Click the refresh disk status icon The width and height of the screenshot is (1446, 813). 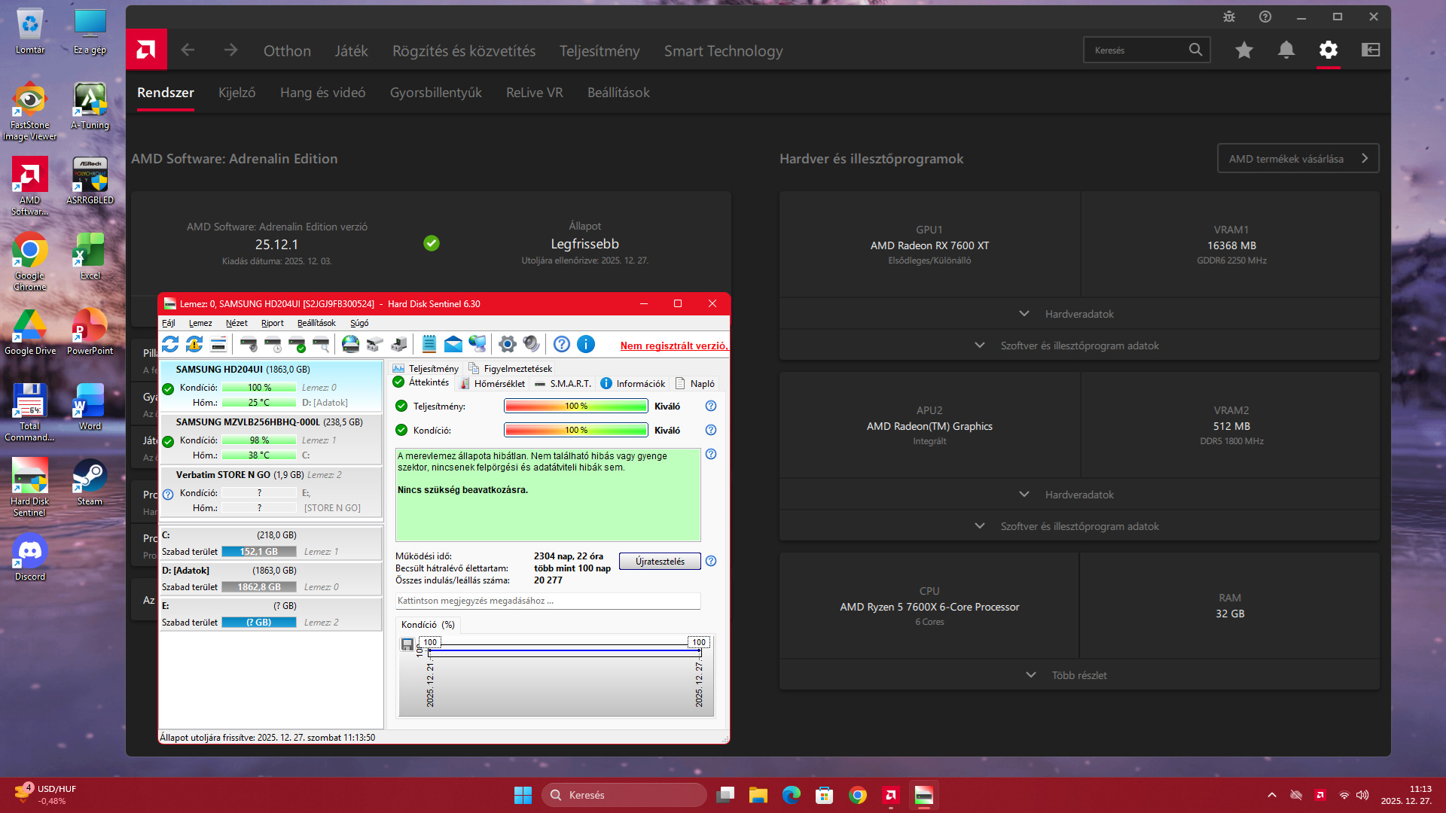click(x=170, y=345)
